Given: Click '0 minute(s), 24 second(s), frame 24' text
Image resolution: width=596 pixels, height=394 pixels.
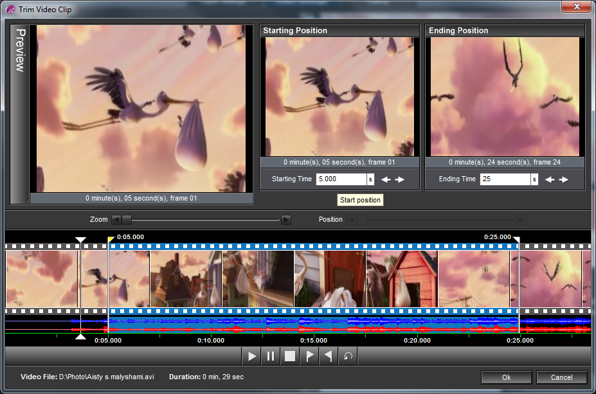Looking at the screenshot, I should coord(505,162).
